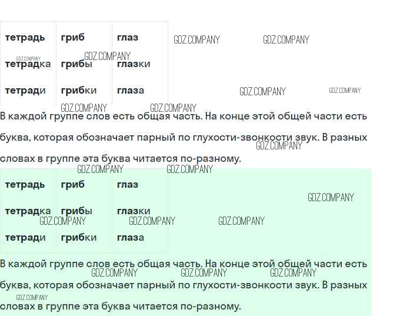Click the word тетради in the white table
The width and height of the screenshot is (400, 316).
pyautogui.click(x=25, y=91)
